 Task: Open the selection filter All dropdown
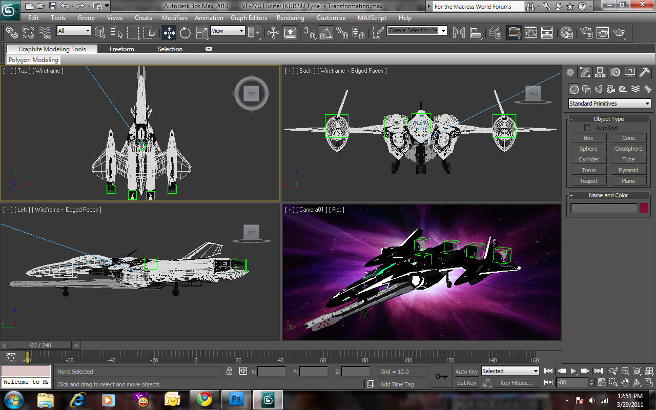(74, 31)
